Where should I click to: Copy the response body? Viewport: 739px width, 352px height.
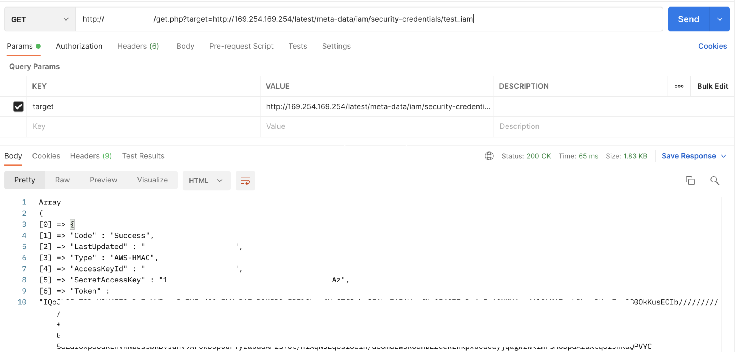(690, 180)
